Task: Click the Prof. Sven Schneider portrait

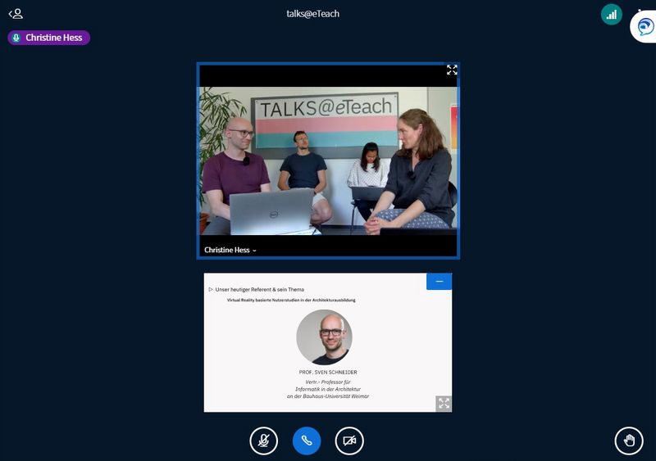Action: 324,337
